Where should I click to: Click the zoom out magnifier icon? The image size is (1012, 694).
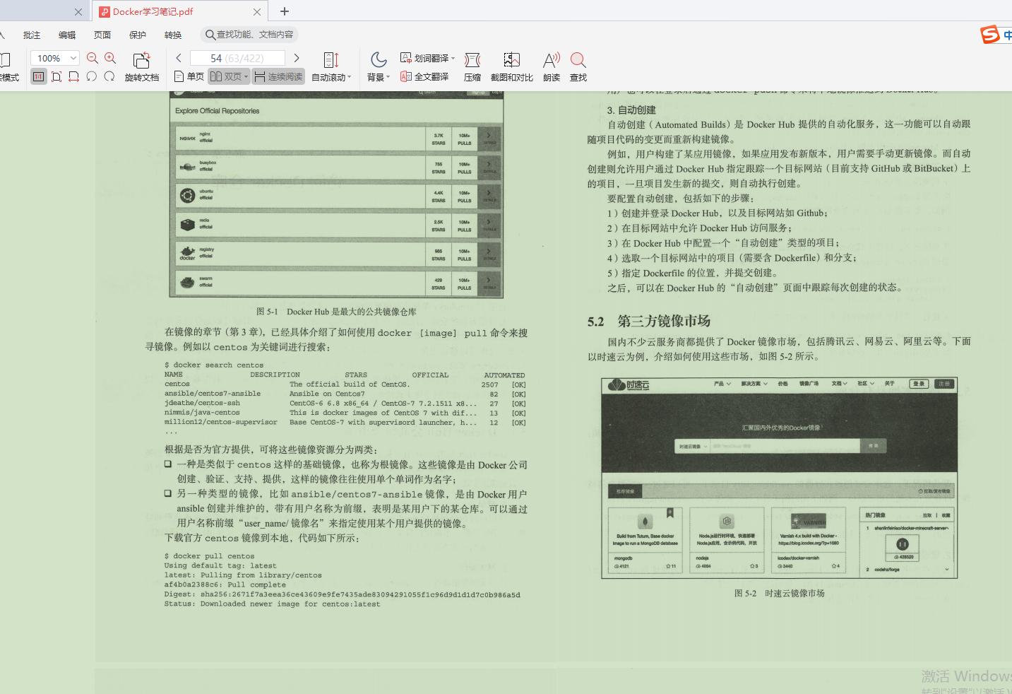click(x=93, y=58)
